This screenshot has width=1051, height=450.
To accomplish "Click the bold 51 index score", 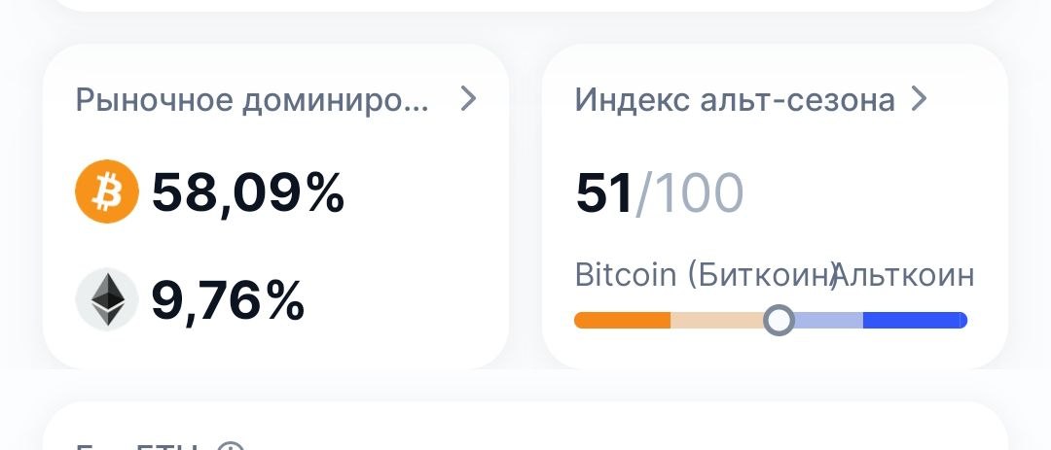I will pyautogui.click(x=603, y=193).
